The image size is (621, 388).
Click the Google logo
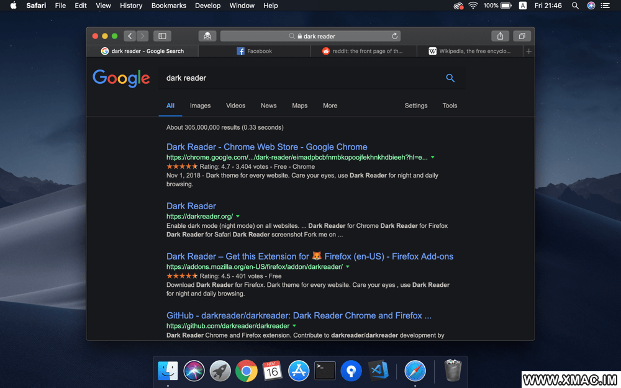(x=121, y=78)
